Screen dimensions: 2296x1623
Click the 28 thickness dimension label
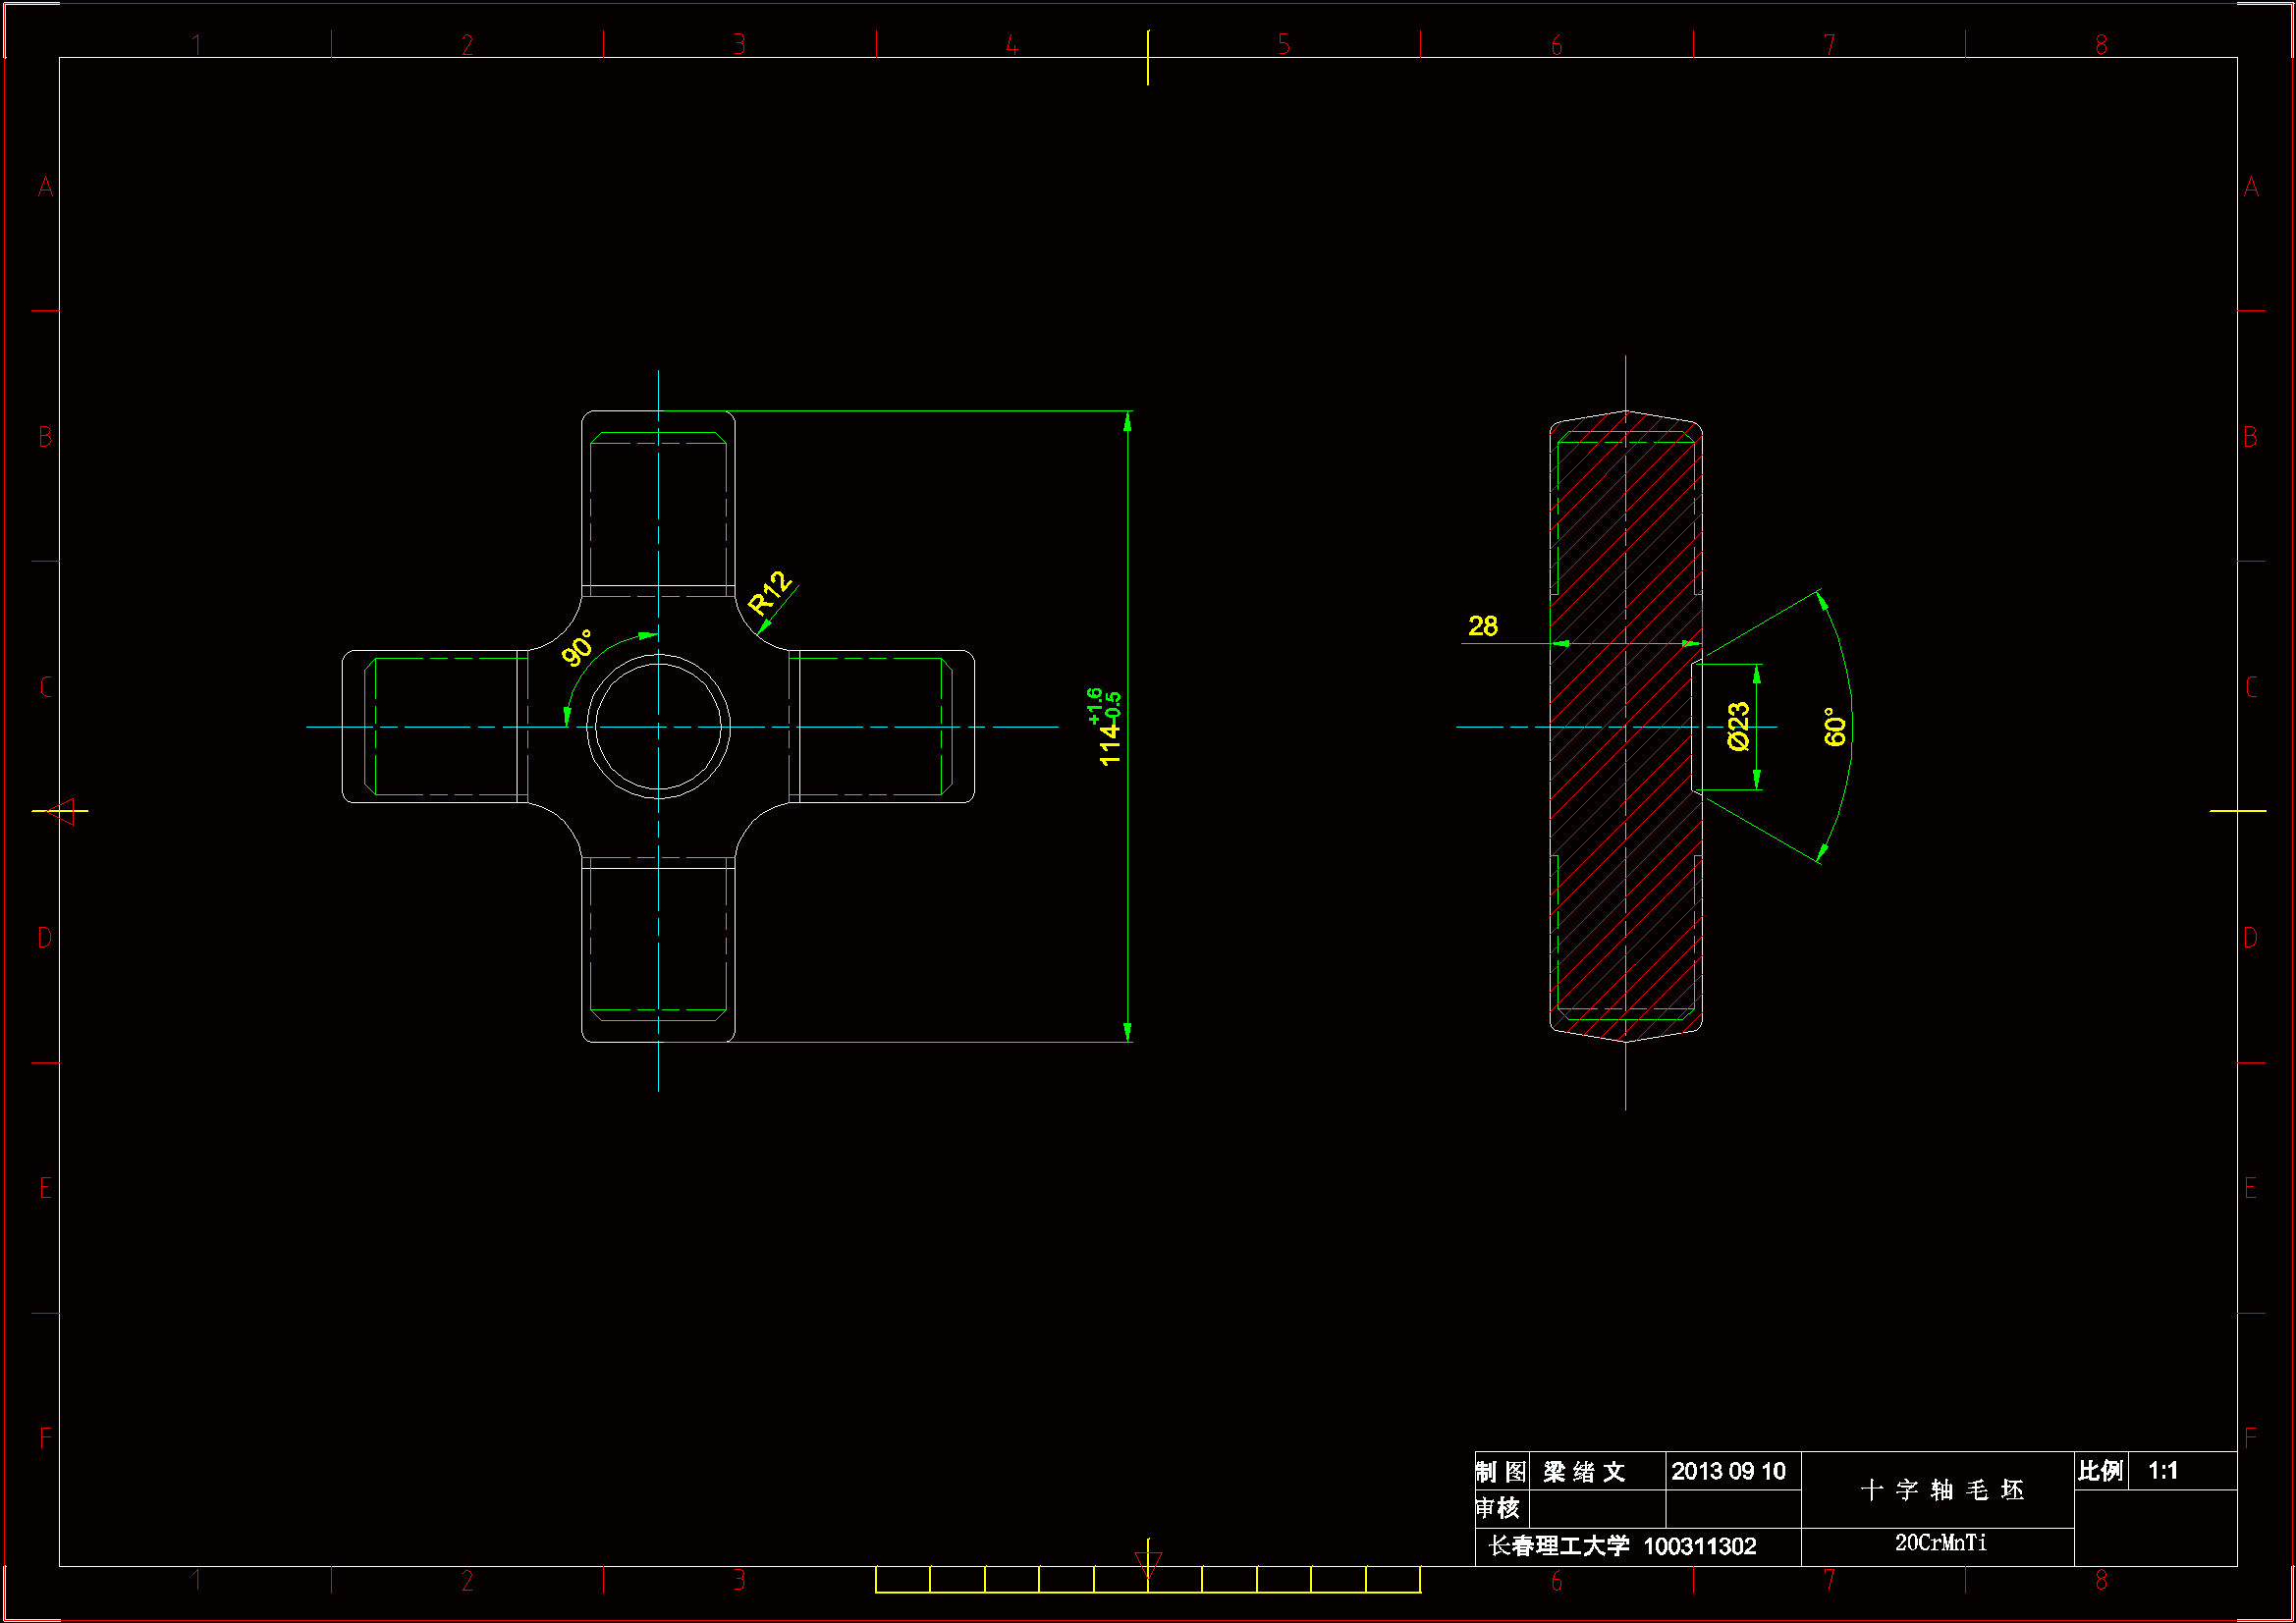point(1482,626)
